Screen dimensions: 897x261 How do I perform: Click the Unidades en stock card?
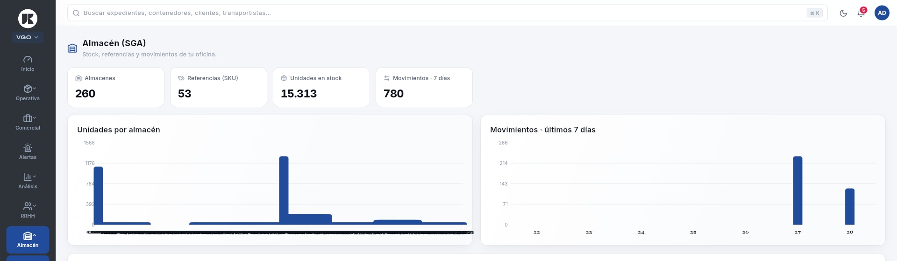321,87
